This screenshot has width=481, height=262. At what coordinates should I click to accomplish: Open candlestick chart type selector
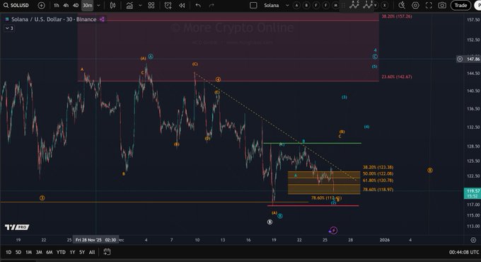point(112,6)
